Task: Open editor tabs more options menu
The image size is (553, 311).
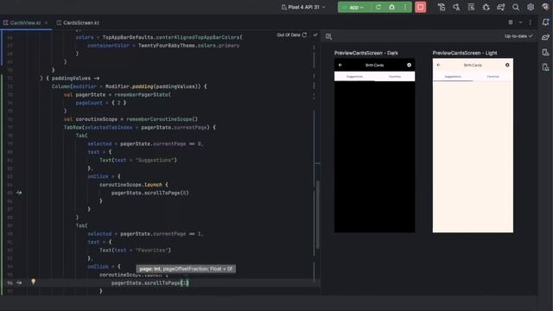Action: tap(530, 22)
